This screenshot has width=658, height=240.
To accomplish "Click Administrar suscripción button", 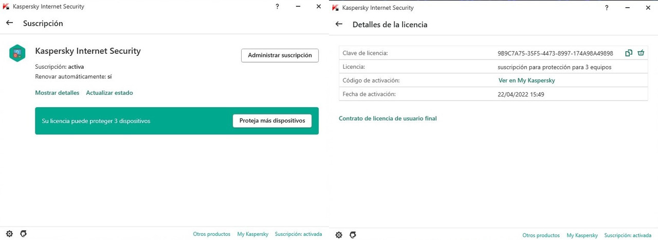I will click(280, 55).
